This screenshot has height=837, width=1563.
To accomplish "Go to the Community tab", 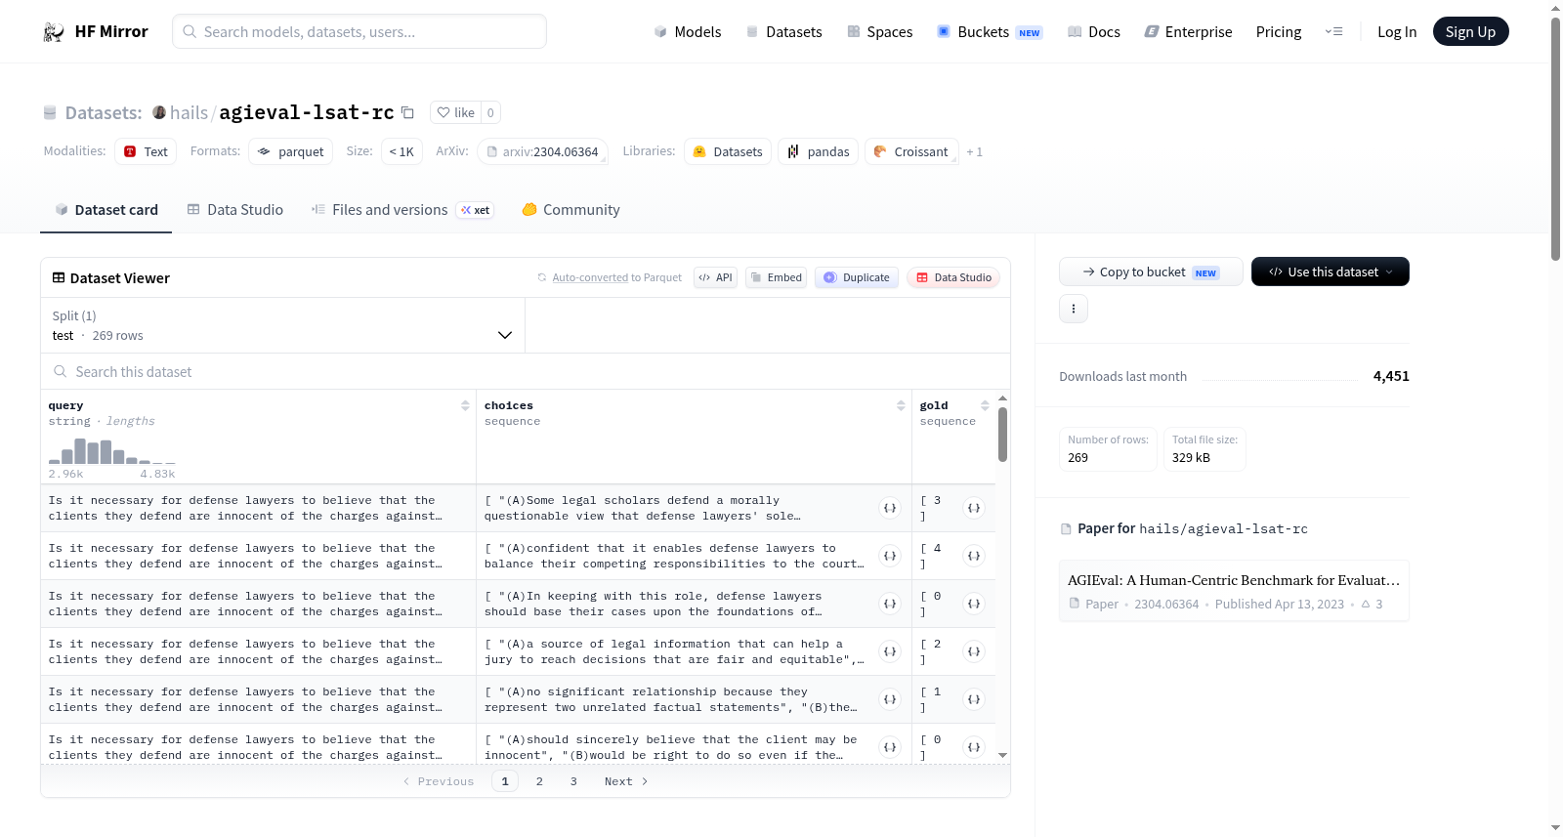I will pos(570,210).
